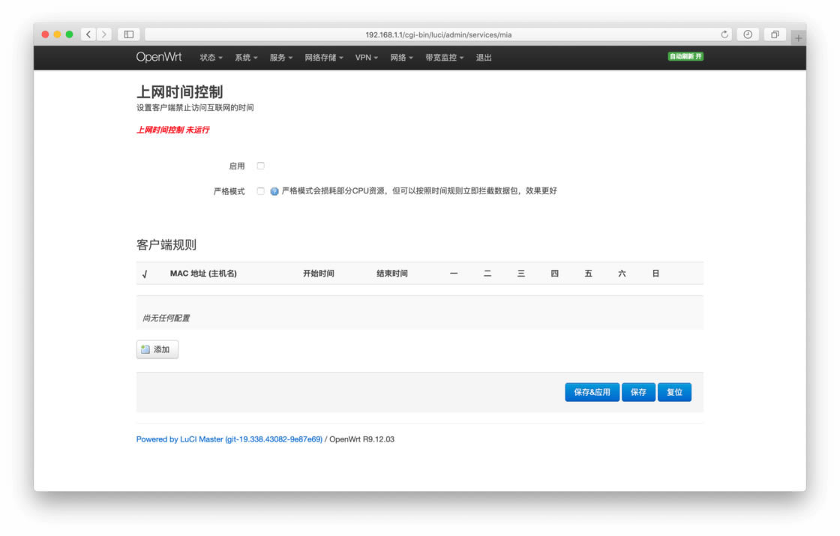Click the forward navigation arrow icon

click(103, 34)
